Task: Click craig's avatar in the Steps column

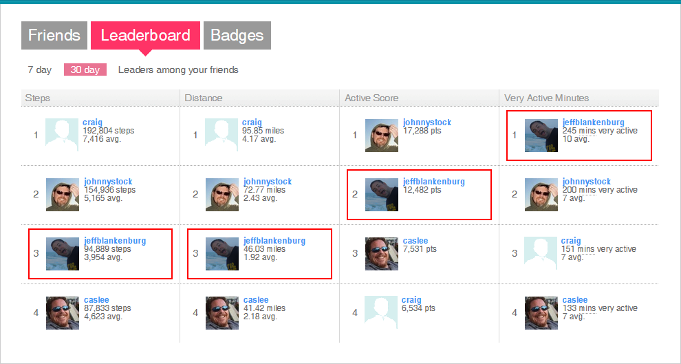Action: coord(62,135)
